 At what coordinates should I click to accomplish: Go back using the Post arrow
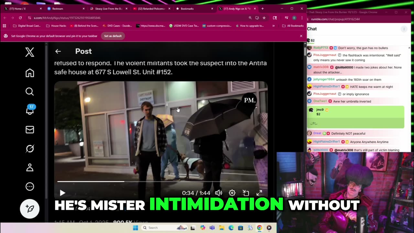tap(58, 51)
